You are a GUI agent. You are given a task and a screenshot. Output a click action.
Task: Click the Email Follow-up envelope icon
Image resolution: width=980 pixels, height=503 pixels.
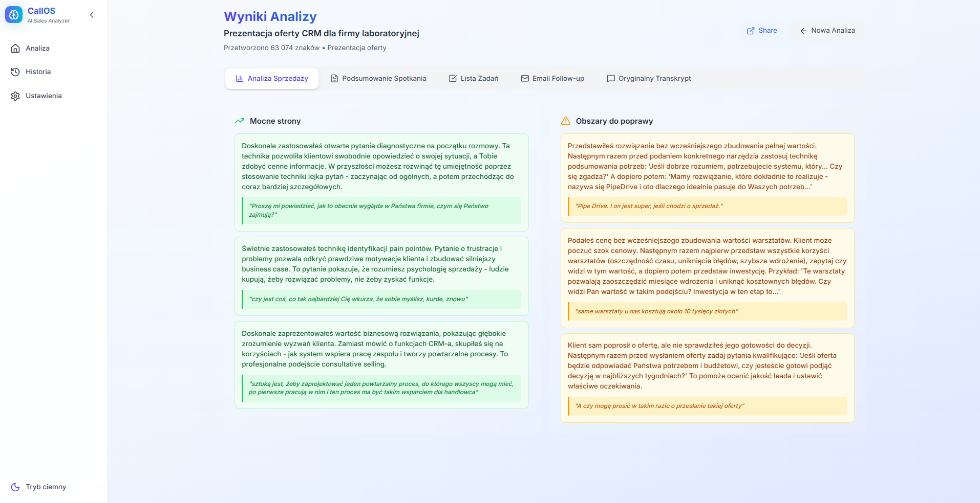click(525, 79)
